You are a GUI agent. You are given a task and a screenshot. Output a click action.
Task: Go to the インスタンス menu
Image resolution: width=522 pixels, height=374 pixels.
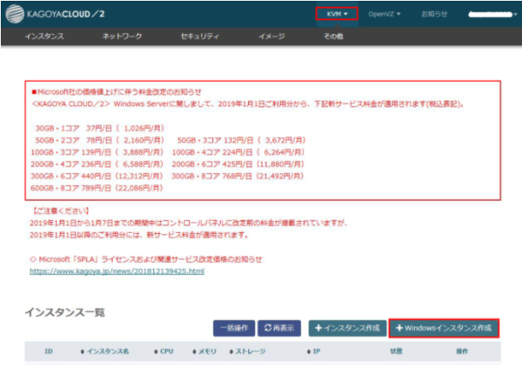(x=44, y=37)
